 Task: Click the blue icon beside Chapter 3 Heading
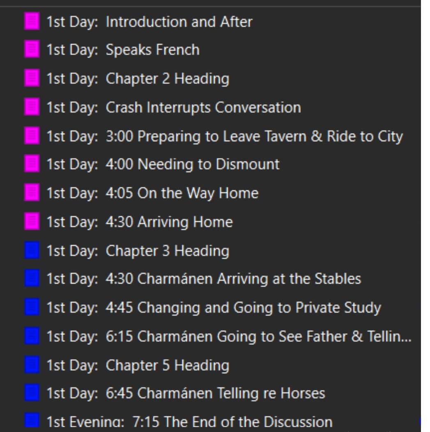tap(32, 251)
